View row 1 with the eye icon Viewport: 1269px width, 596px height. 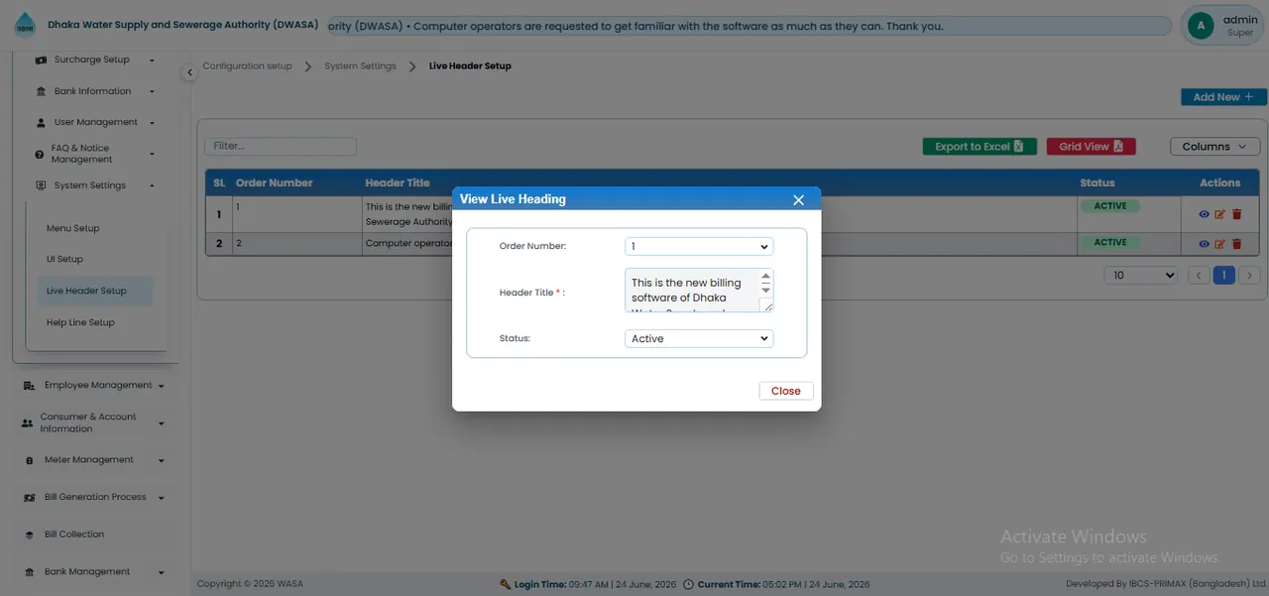[x=1205, y=214]
